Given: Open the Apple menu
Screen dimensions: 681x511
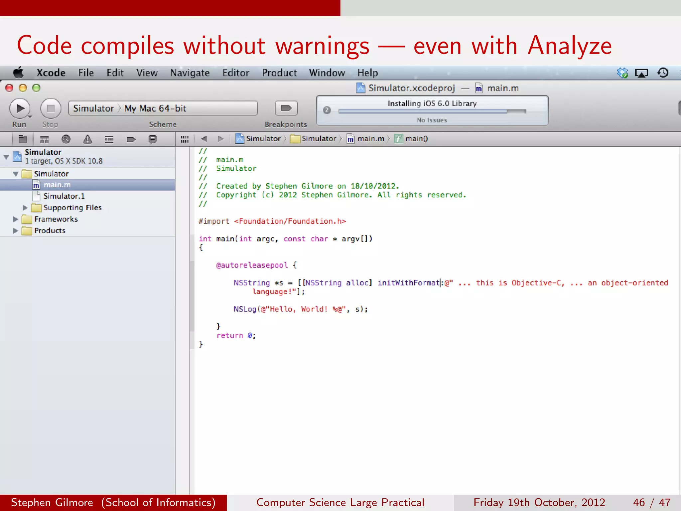Looking at the screenshot, I should [19, 73].
